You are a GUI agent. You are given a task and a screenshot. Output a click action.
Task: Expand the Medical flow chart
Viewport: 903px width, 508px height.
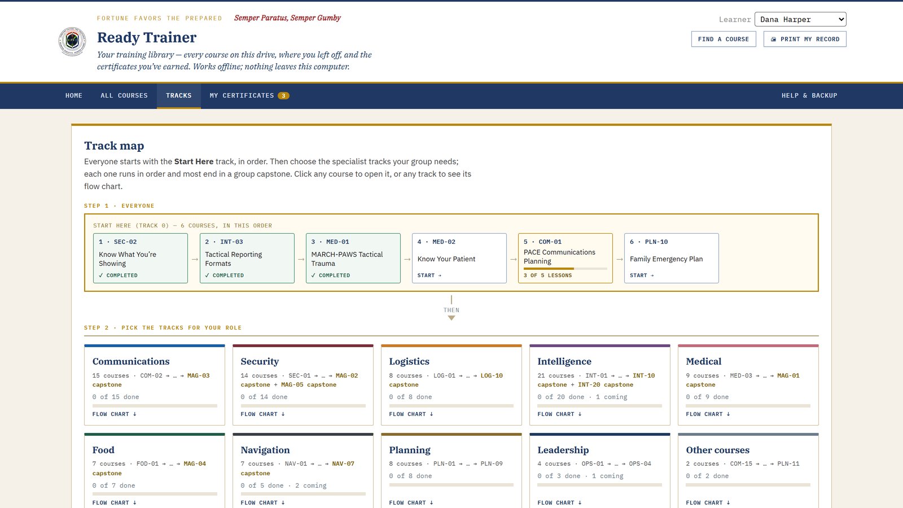point(708,414)
